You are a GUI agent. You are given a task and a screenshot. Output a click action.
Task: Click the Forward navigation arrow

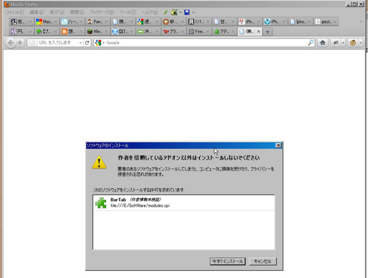[19, 43]
